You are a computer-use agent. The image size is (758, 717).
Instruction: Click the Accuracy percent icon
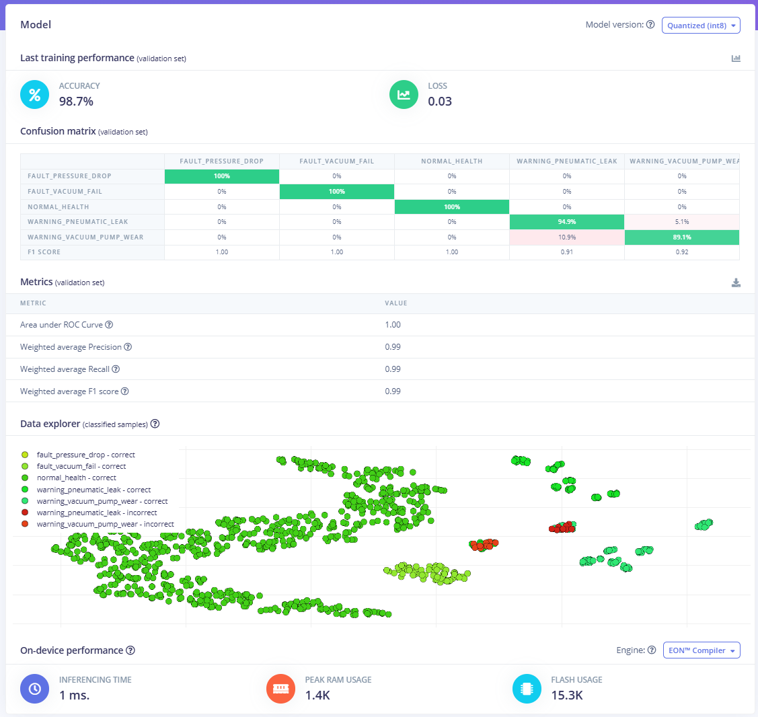point(34,94)
